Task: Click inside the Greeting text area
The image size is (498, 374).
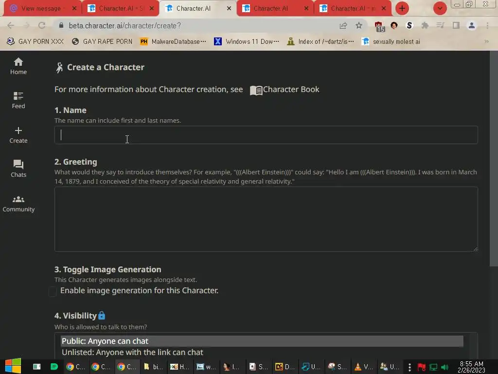Action: click(x=266, y=219)
